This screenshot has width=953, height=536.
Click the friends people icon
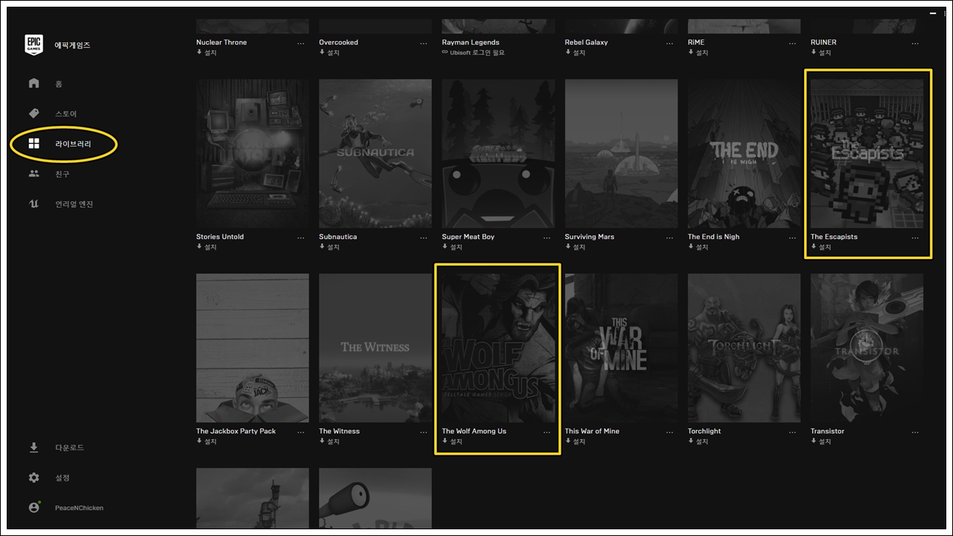[34, 173]
